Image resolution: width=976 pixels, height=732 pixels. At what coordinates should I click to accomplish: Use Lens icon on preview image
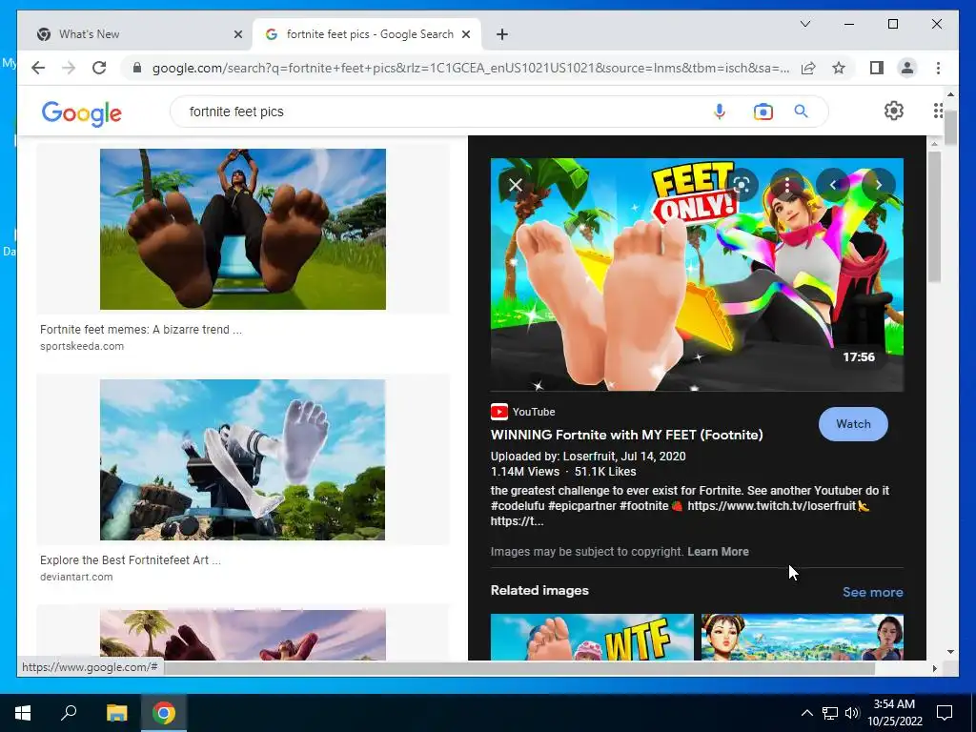742,185
